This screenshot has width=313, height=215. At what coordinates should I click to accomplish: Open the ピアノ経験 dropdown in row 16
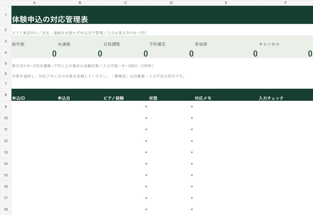tap(146, 187)
